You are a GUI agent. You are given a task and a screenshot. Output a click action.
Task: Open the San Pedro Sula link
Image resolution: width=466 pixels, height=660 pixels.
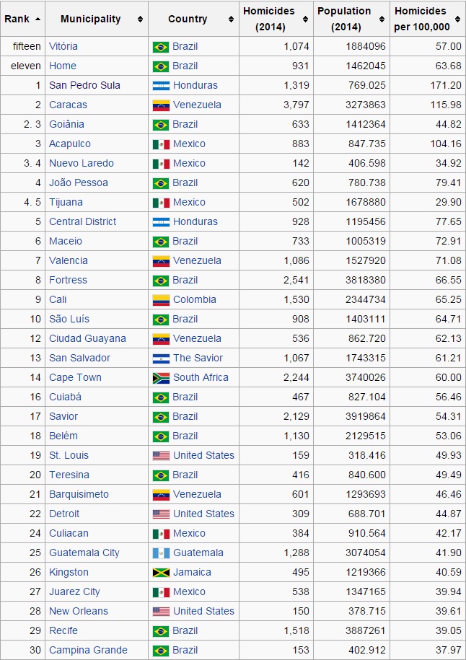[84, 85]
